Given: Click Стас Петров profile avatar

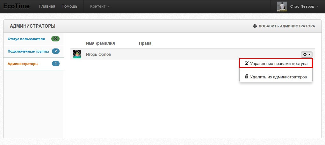Looking at the screenshot, I should click(x=282, y=6).
